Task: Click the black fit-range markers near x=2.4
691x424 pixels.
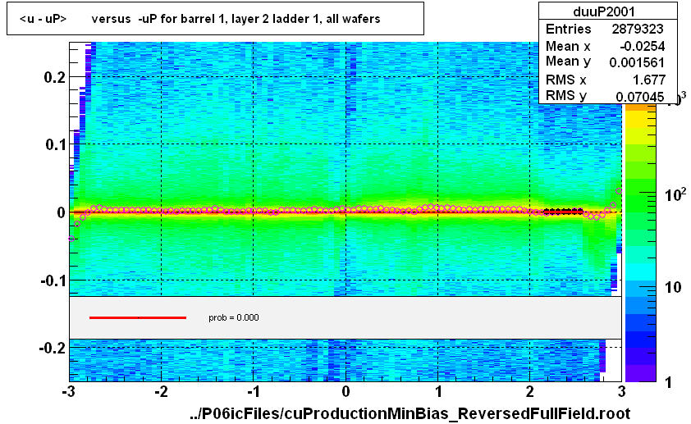Action: [x=564, y=212]
